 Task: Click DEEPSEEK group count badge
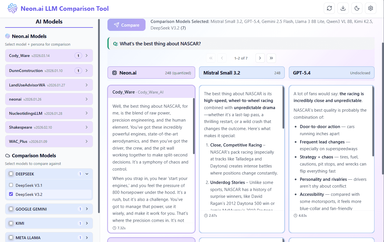pos(80,174)
